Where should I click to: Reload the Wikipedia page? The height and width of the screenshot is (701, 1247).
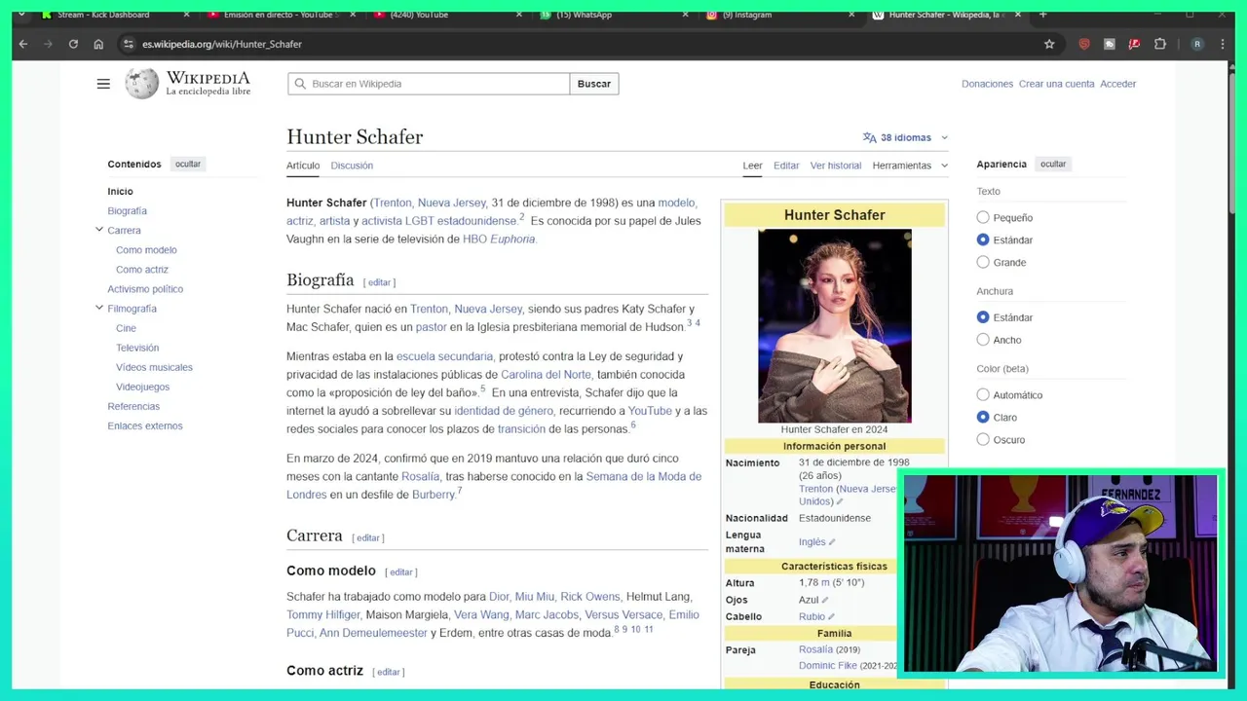click(73, 44)
